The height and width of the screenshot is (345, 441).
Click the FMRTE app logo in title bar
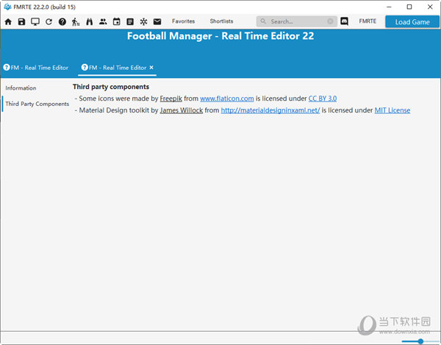coord(7,7)
